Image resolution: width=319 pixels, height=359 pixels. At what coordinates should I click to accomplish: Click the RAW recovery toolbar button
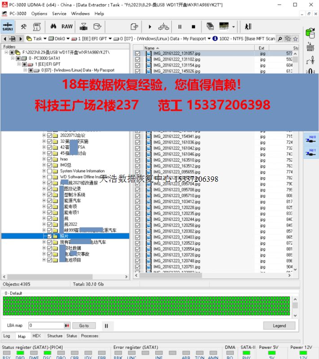67,26
